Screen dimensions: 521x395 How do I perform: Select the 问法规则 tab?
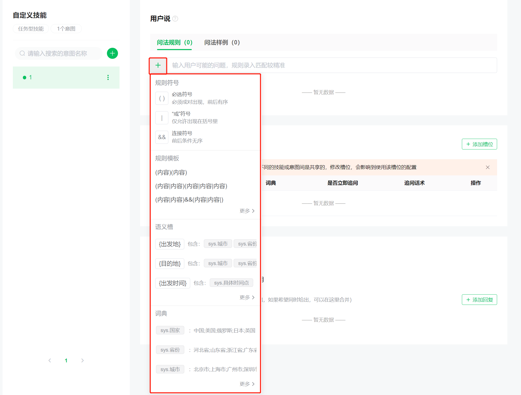(x=175, y=43)
